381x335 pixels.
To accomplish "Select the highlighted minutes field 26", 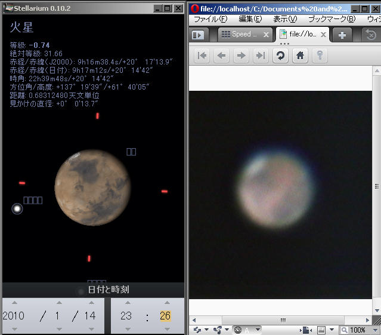I will pyautogui.click(x=165, y=316).
